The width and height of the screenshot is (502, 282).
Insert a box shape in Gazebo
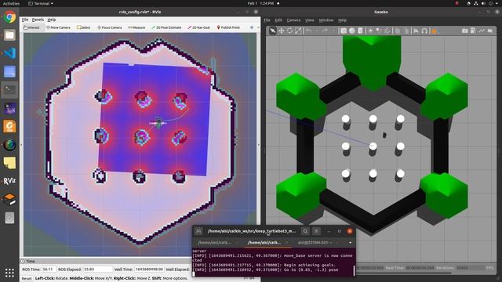point(344,31)
